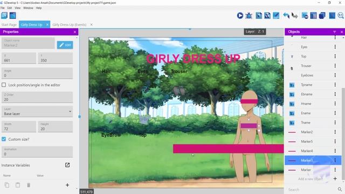Open the three-dot menu for Marker3

pyautogui.click(x=335, y=161)
